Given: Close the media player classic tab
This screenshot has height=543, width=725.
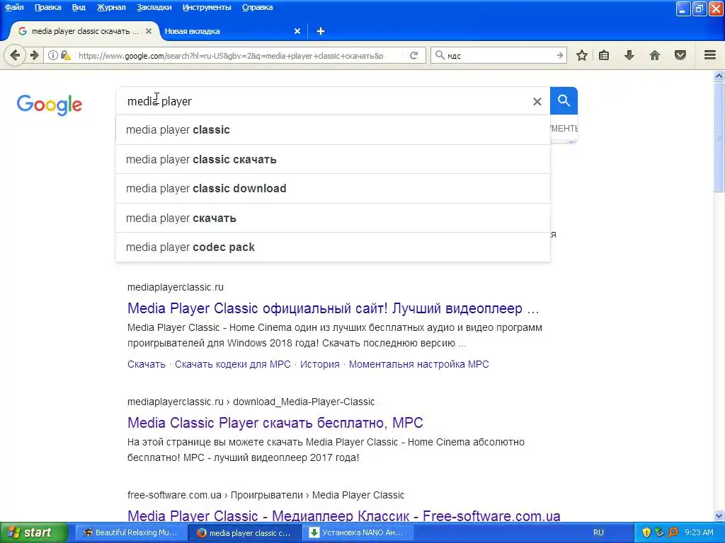Looking at the screenshot, I should coord(149,31).
